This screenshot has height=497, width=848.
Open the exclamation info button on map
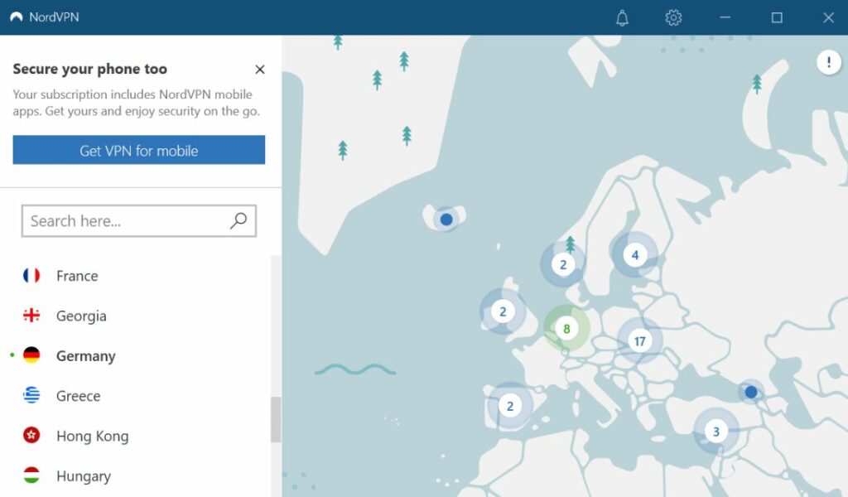click(x=828, y=63)
